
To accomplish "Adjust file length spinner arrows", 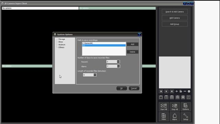I will click(x=95, y=75).
